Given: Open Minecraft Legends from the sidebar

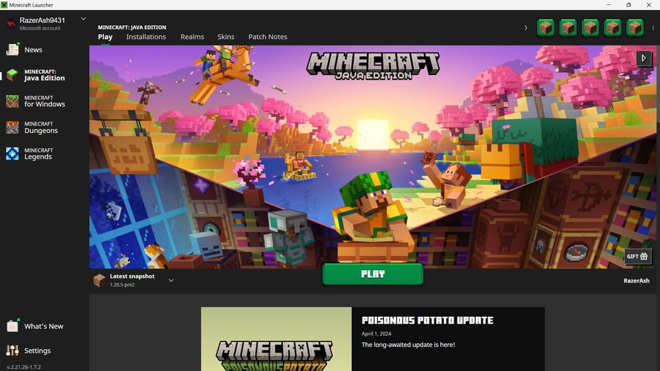Looking at the screenshot, I should click(38, 153).
